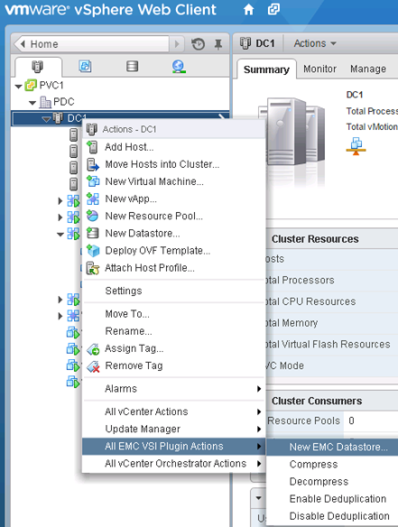
Task: Expand the Update Manager submenu
Action: 173,429
